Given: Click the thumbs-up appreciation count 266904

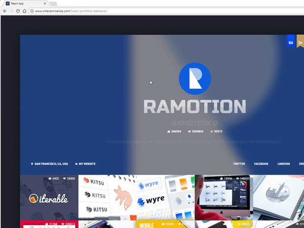Looking at the screenshot, I should click(174, 131).
